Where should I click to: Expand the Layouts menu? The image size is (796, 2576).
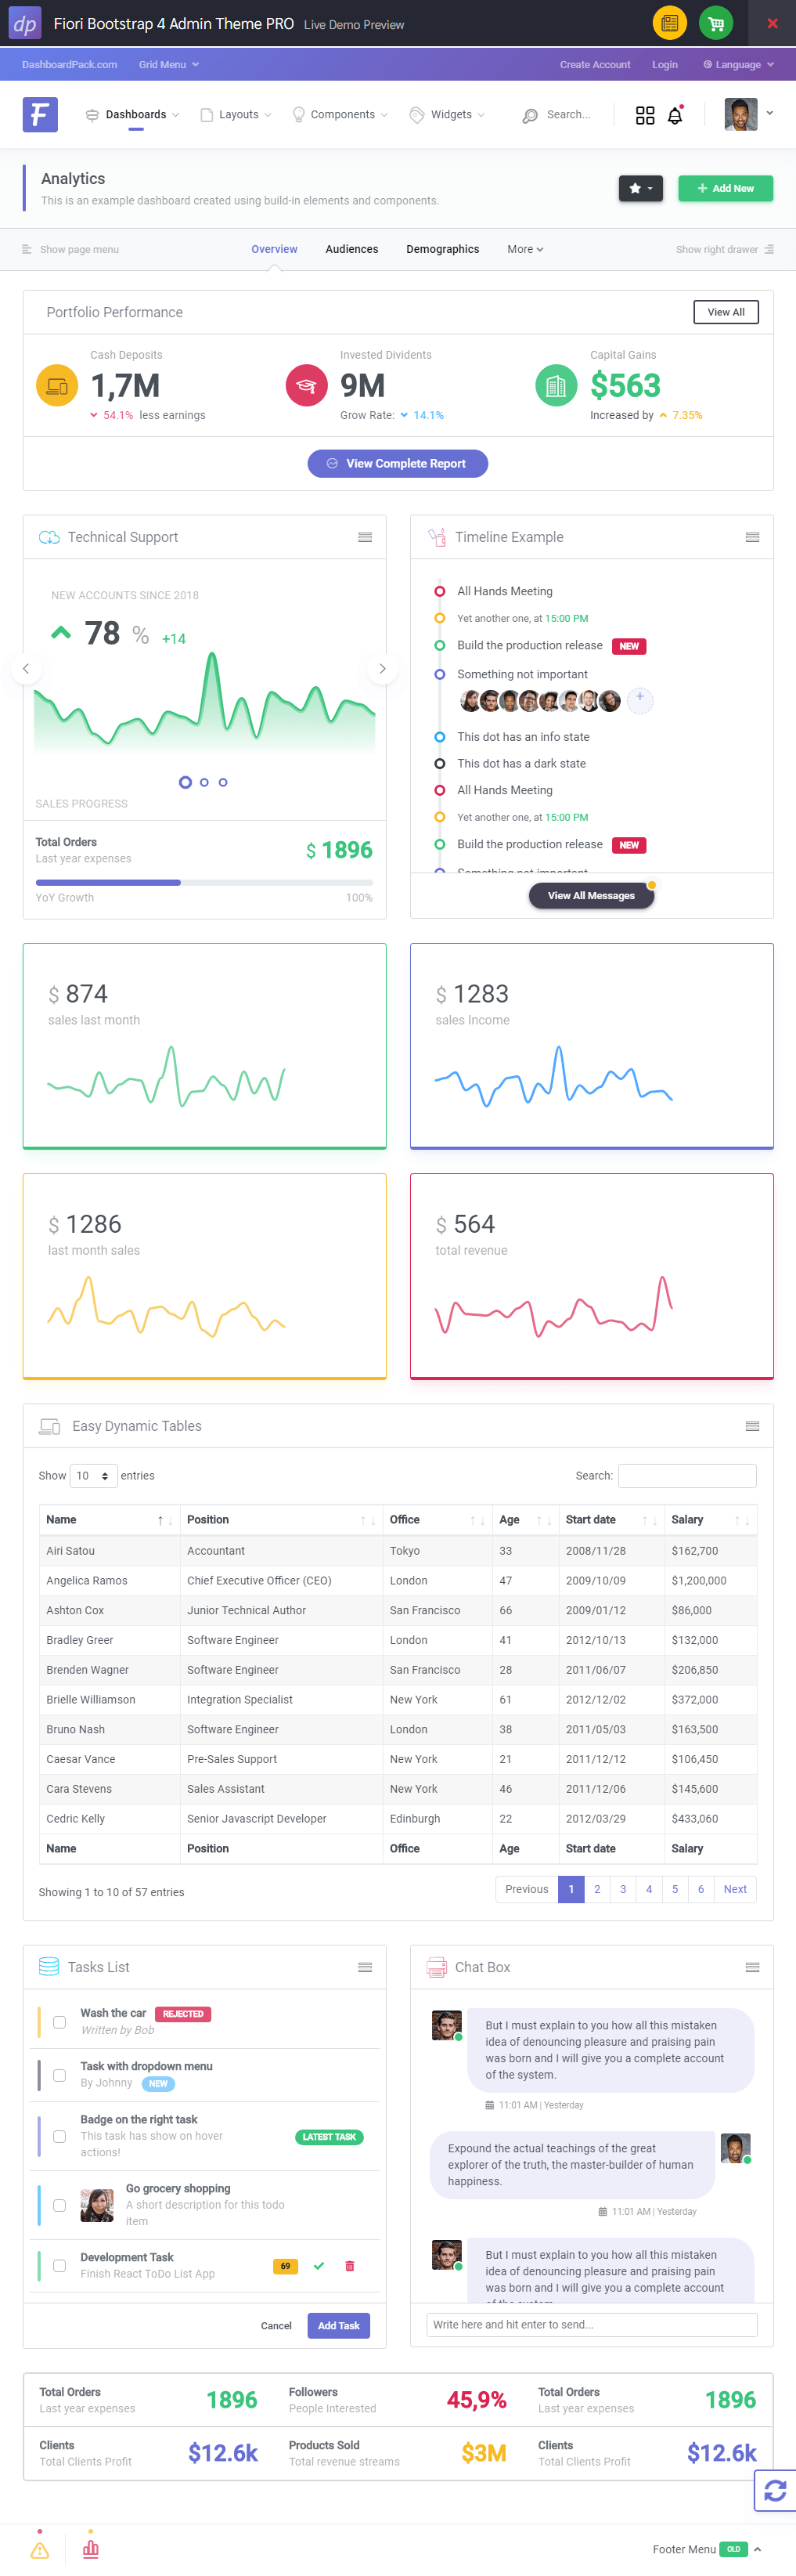click(x=236, y=115)
